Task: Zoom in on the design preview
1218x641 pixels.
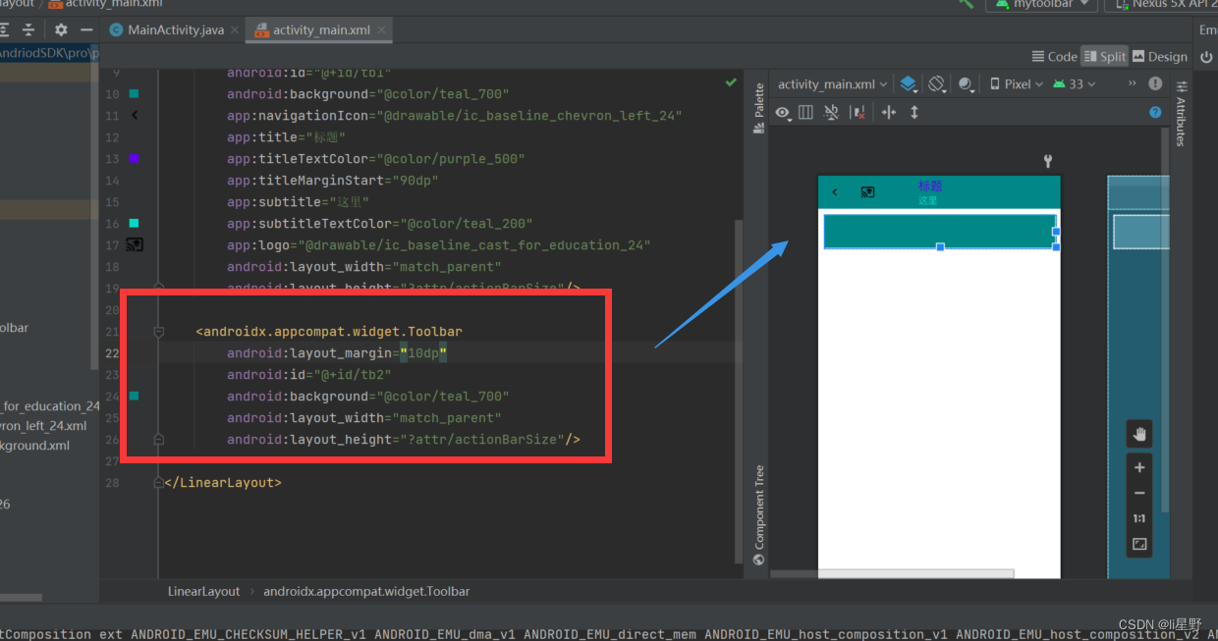Action: (1139, 467)
